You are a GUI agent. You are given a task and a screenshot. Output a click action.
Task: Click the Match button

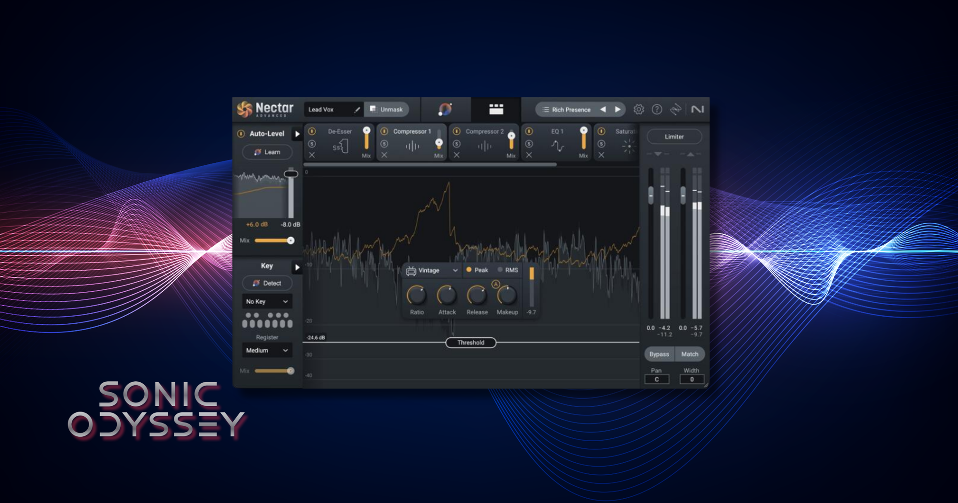coord(690,354)
